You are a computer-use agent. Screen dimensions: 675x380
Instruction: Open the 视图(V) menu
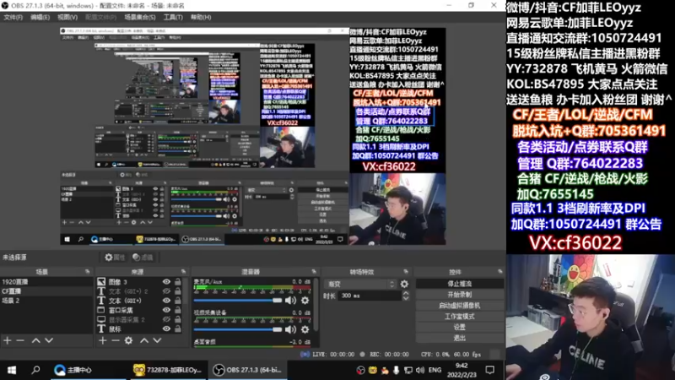tap(67, 17)
